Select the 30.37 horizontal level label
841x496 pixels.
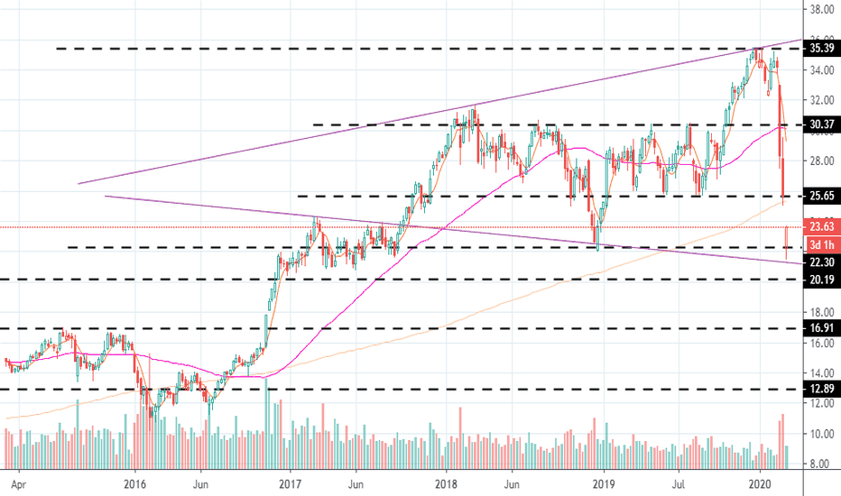tap(822, 124)
